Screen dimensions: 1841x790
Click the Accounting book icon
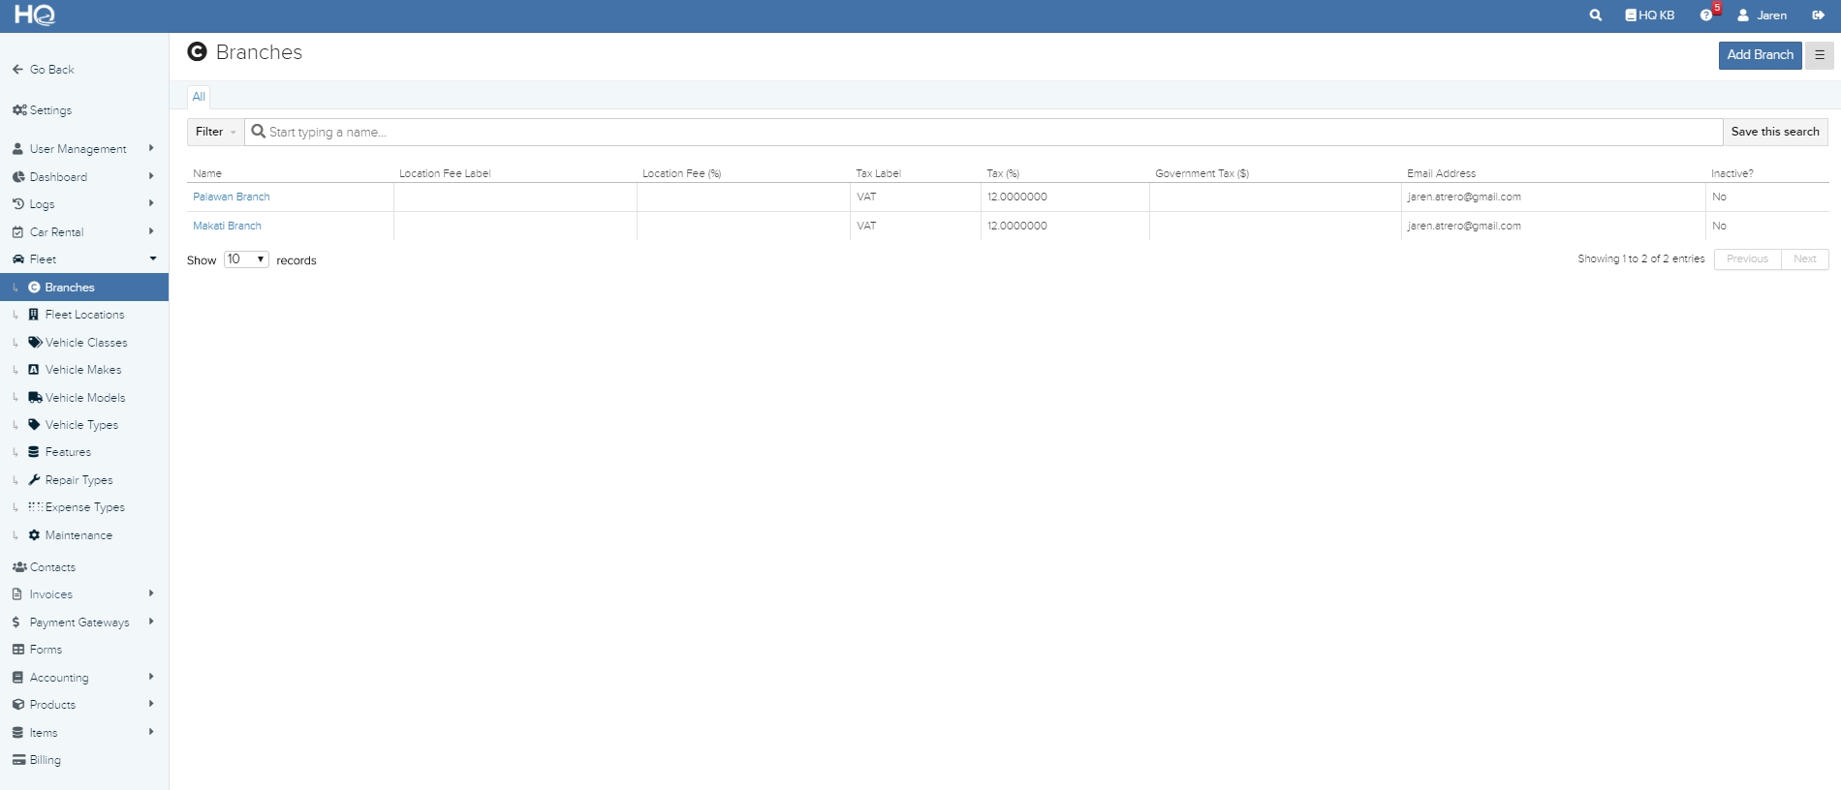pyautogui.click(x=17, y=678)
